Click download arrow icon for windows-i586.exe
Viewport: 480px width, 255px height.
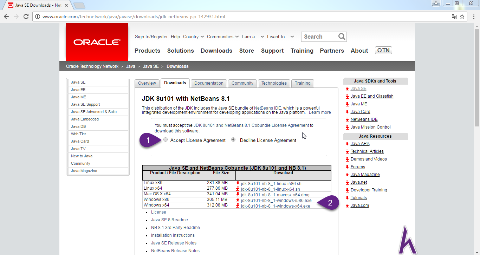(x=238, y=200)
